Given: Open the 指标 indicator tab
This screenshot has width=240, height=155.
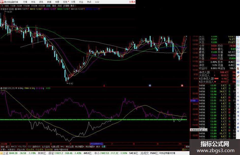Looking at the screenshot, I should click(x=3, y=147).
